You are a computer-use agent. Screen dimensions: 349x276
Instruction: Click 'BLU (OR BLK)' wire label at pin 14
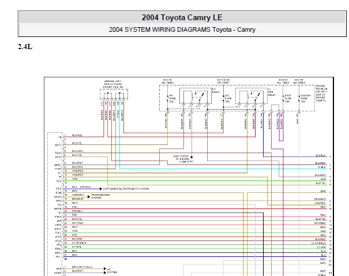tap(81, 187)
